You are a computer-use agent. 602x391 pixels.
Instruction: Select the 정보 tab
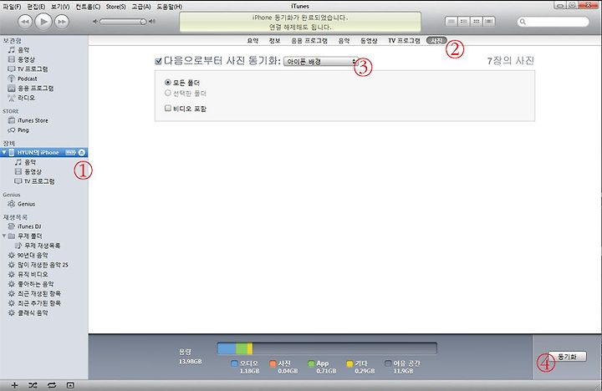pos(274,41)
